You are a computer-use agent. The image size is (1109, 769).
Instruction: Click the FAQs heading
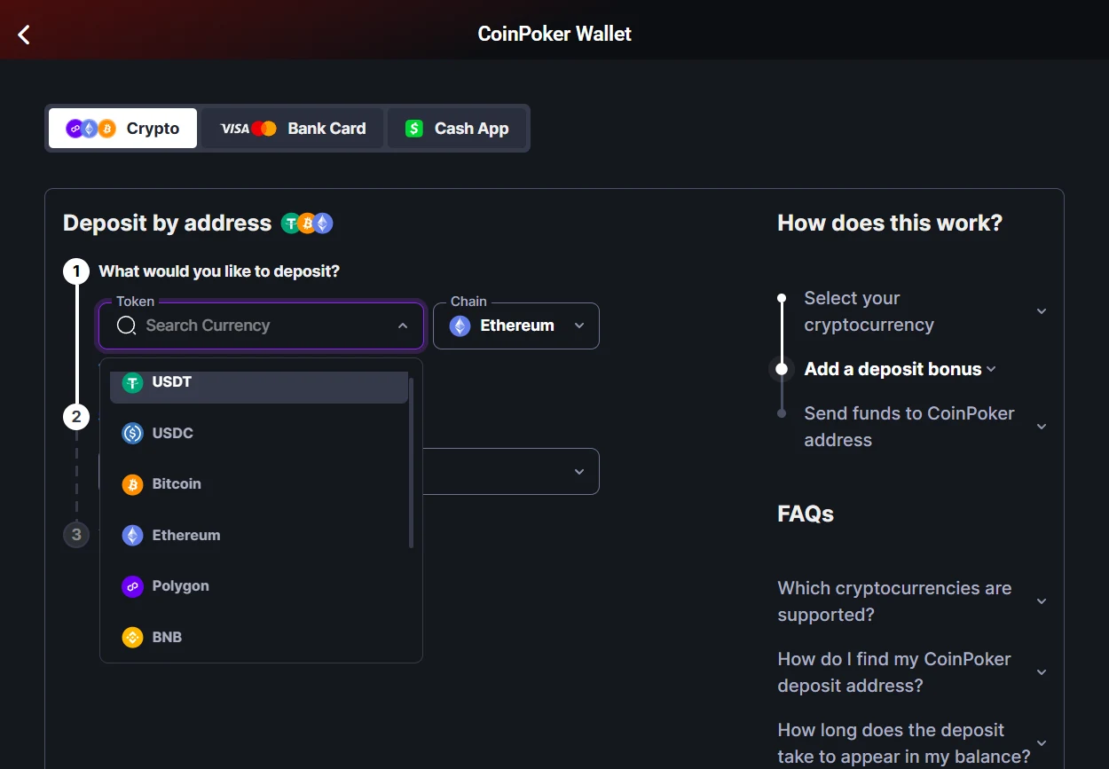tap(806, 514)
